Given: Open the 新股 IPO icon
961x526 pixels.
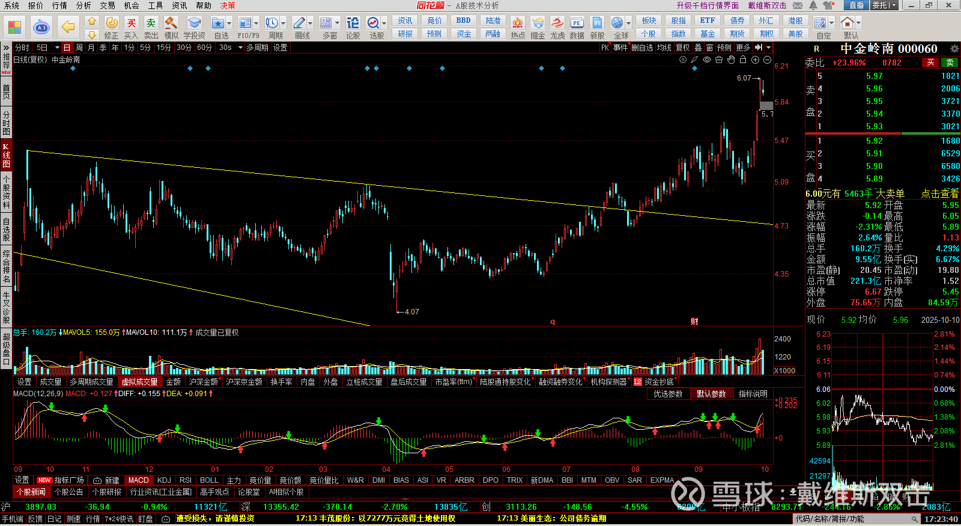Looking at the screenshot, I should point(597,23).
